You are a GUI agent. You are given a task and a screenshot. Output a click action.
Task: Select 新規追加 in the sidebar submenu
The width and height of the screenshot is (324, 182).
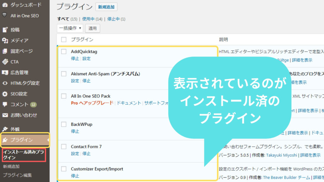click(x=11, y=166)
